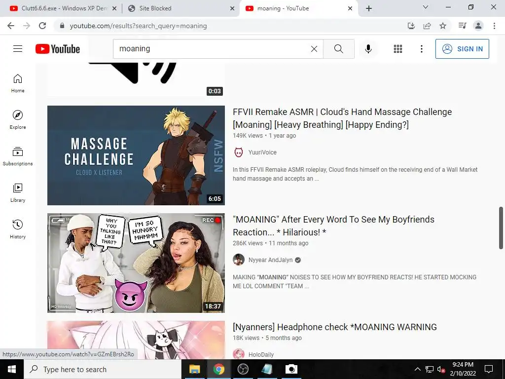Open FFVII Remake ASMR video title
This screenshot has height=379, width=505.
[342, 118]
